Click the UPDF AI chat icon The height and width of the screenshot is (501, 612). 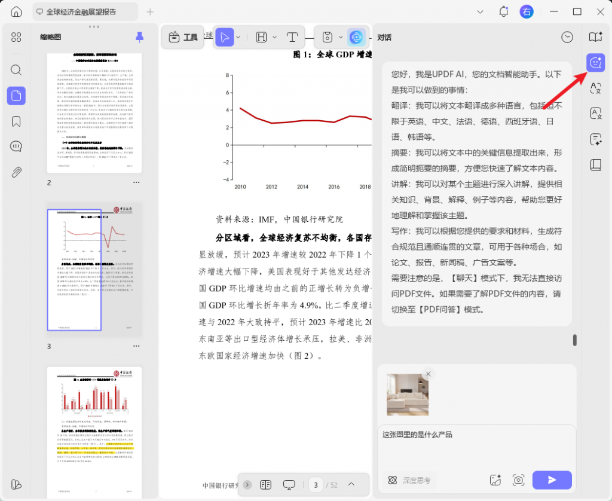(595, 63)
